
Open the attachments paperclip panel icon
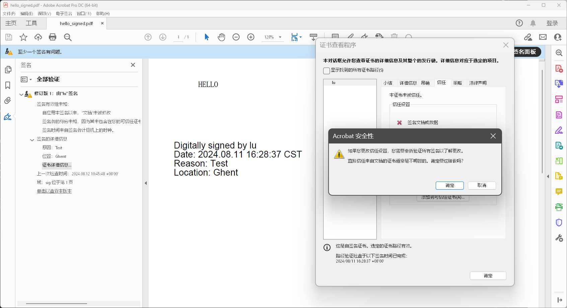click(8, 101)
